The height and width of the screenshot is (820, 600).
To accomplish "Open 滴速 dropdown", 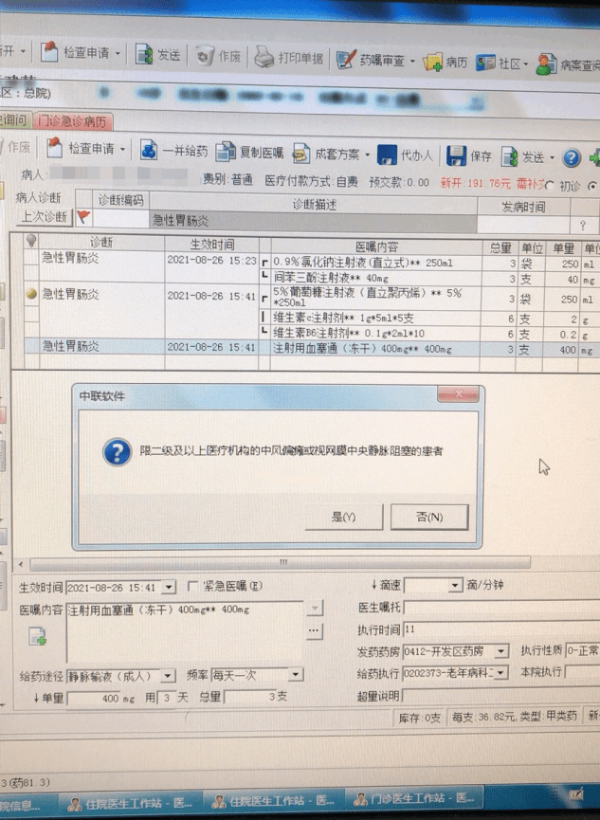I will tap(456, 585).
